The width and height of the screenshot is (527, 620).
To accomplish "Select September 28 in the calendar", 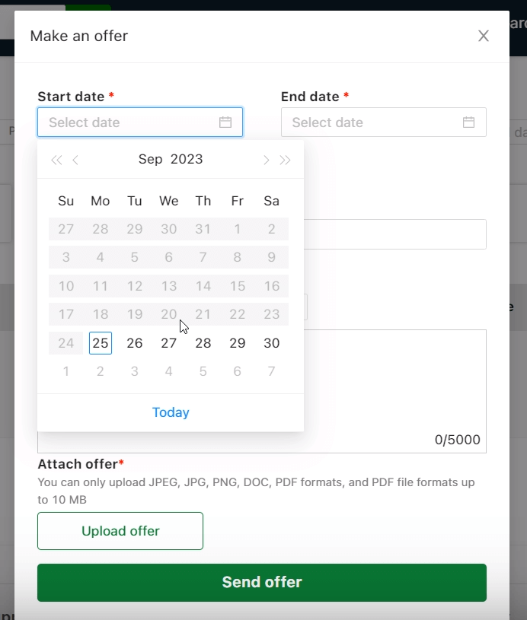I will point(203,343).
